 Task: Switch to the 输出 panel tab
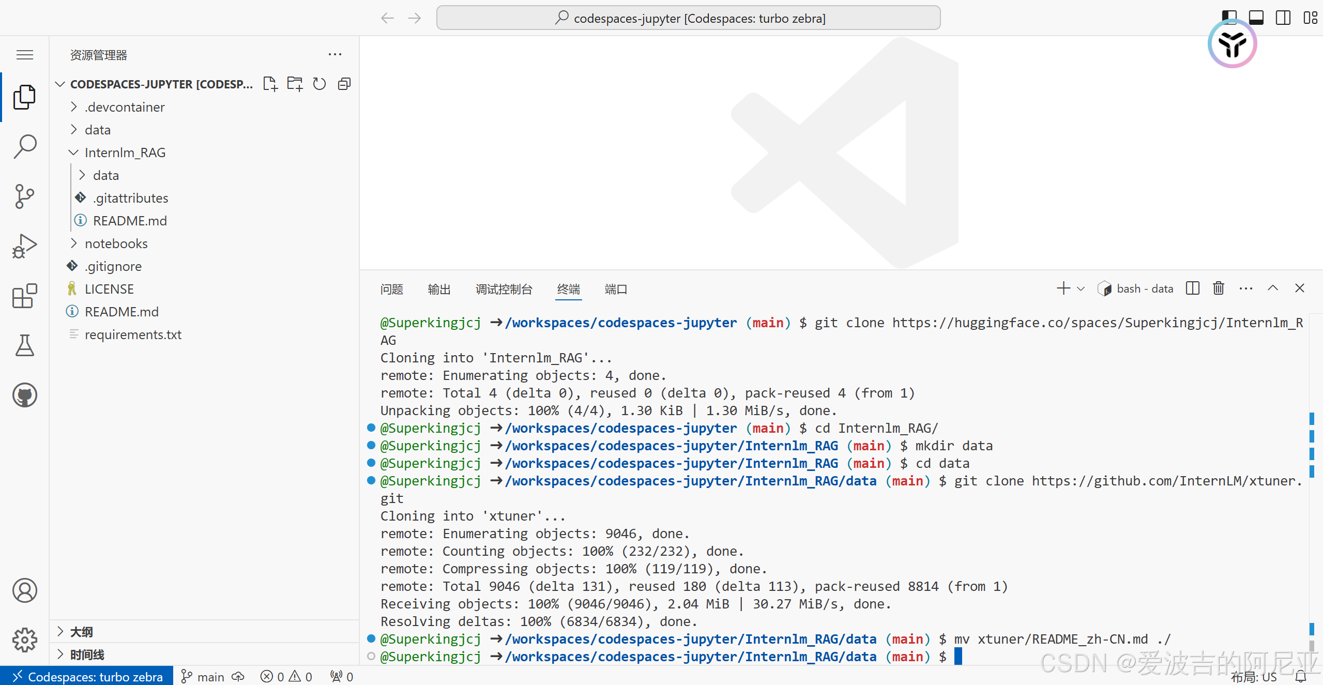pyautogui.click(x=439, y=289)
